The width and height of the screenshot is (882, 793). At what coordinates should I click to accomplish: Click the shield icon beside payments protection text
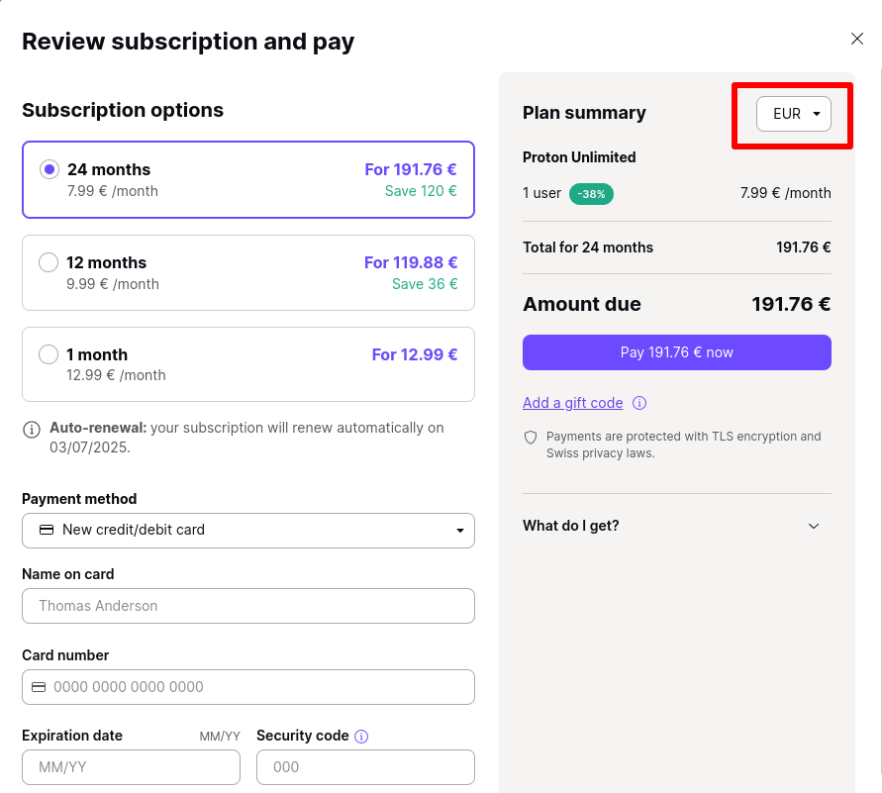[x=531, y=438]
